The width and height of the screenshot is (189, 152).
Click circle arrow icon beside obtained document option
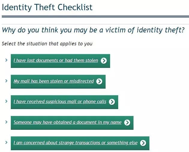coord(127,123)
